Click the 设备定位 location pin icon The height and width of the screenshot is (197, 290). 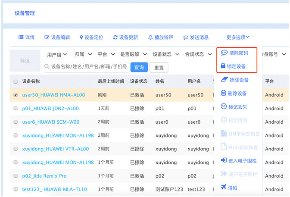tap(81, 38)
